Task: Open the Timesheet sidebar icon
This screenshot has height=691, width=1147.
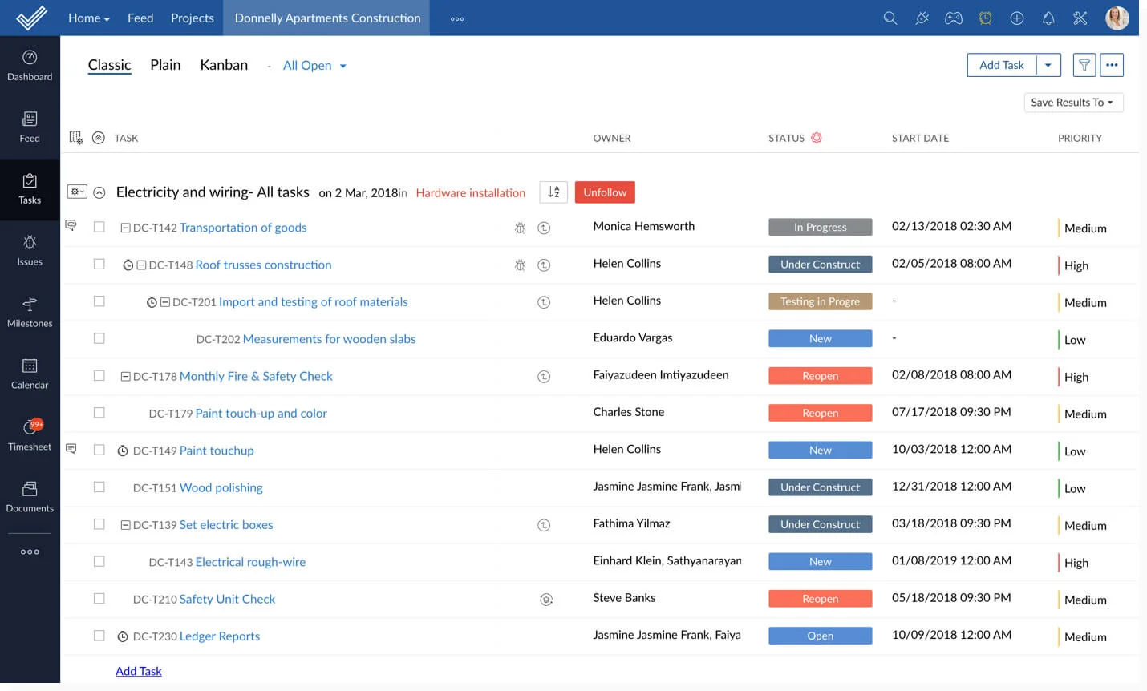Action: pos(30,435)
